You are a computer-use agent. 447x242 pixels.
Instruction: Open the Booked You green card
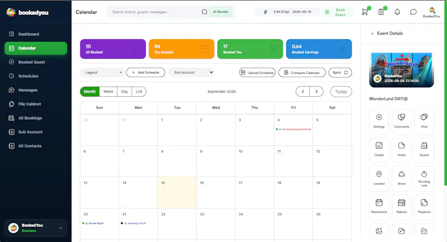click(250, 49)
